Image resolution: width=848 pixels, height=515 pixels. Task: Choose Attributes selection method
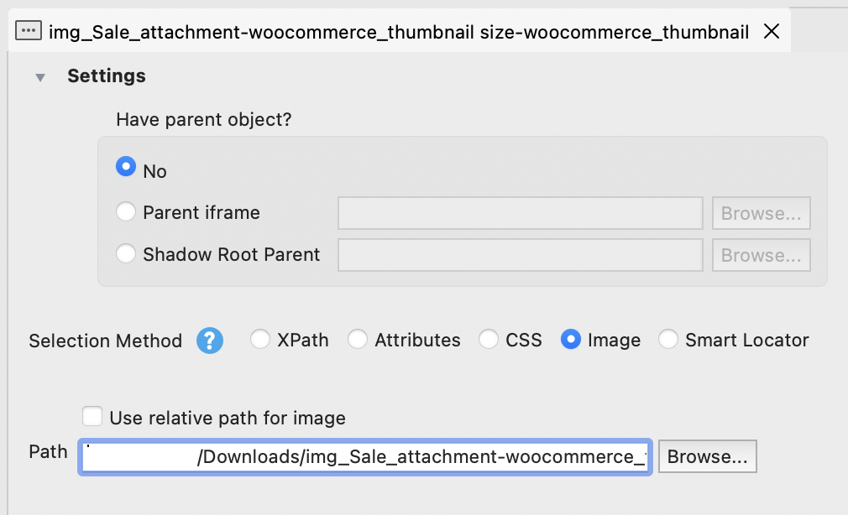[358, 340]
